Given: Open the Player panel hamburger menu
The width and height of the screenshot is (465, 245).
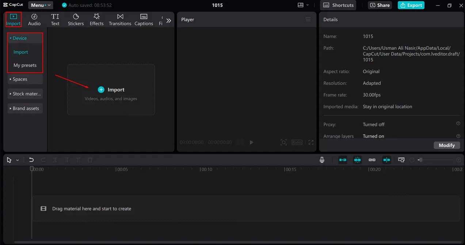Looking at the screenshot, I should pyautogui.click(x=308, y=19).
